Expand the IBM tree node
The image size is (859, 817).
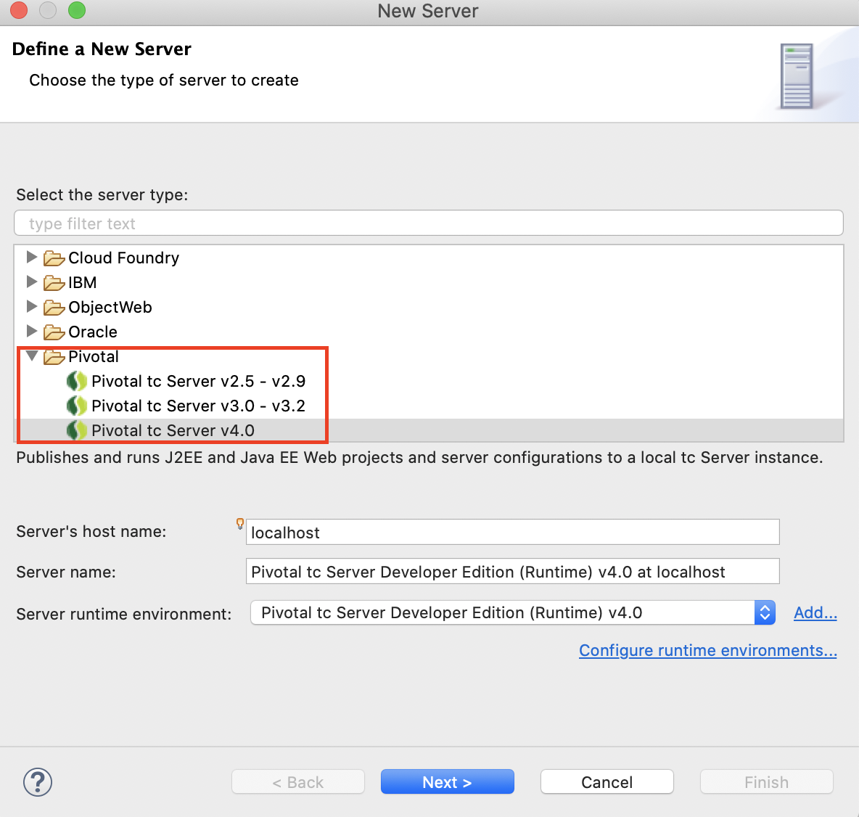tap(32, 282)
